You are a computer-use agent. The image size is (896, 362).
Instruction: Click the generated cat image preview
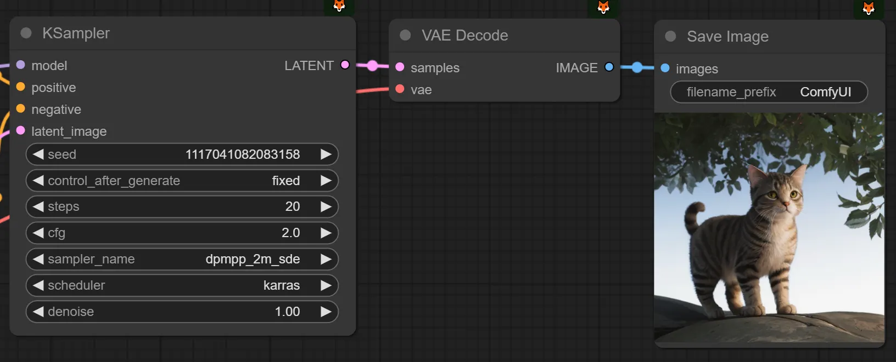tap(769, 227)
